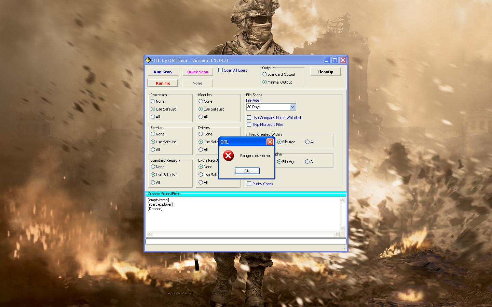Viewport: 492px width, 307px height.
Task: Choose Use SafeList under Modules
Action: click(x=201, y=109)
